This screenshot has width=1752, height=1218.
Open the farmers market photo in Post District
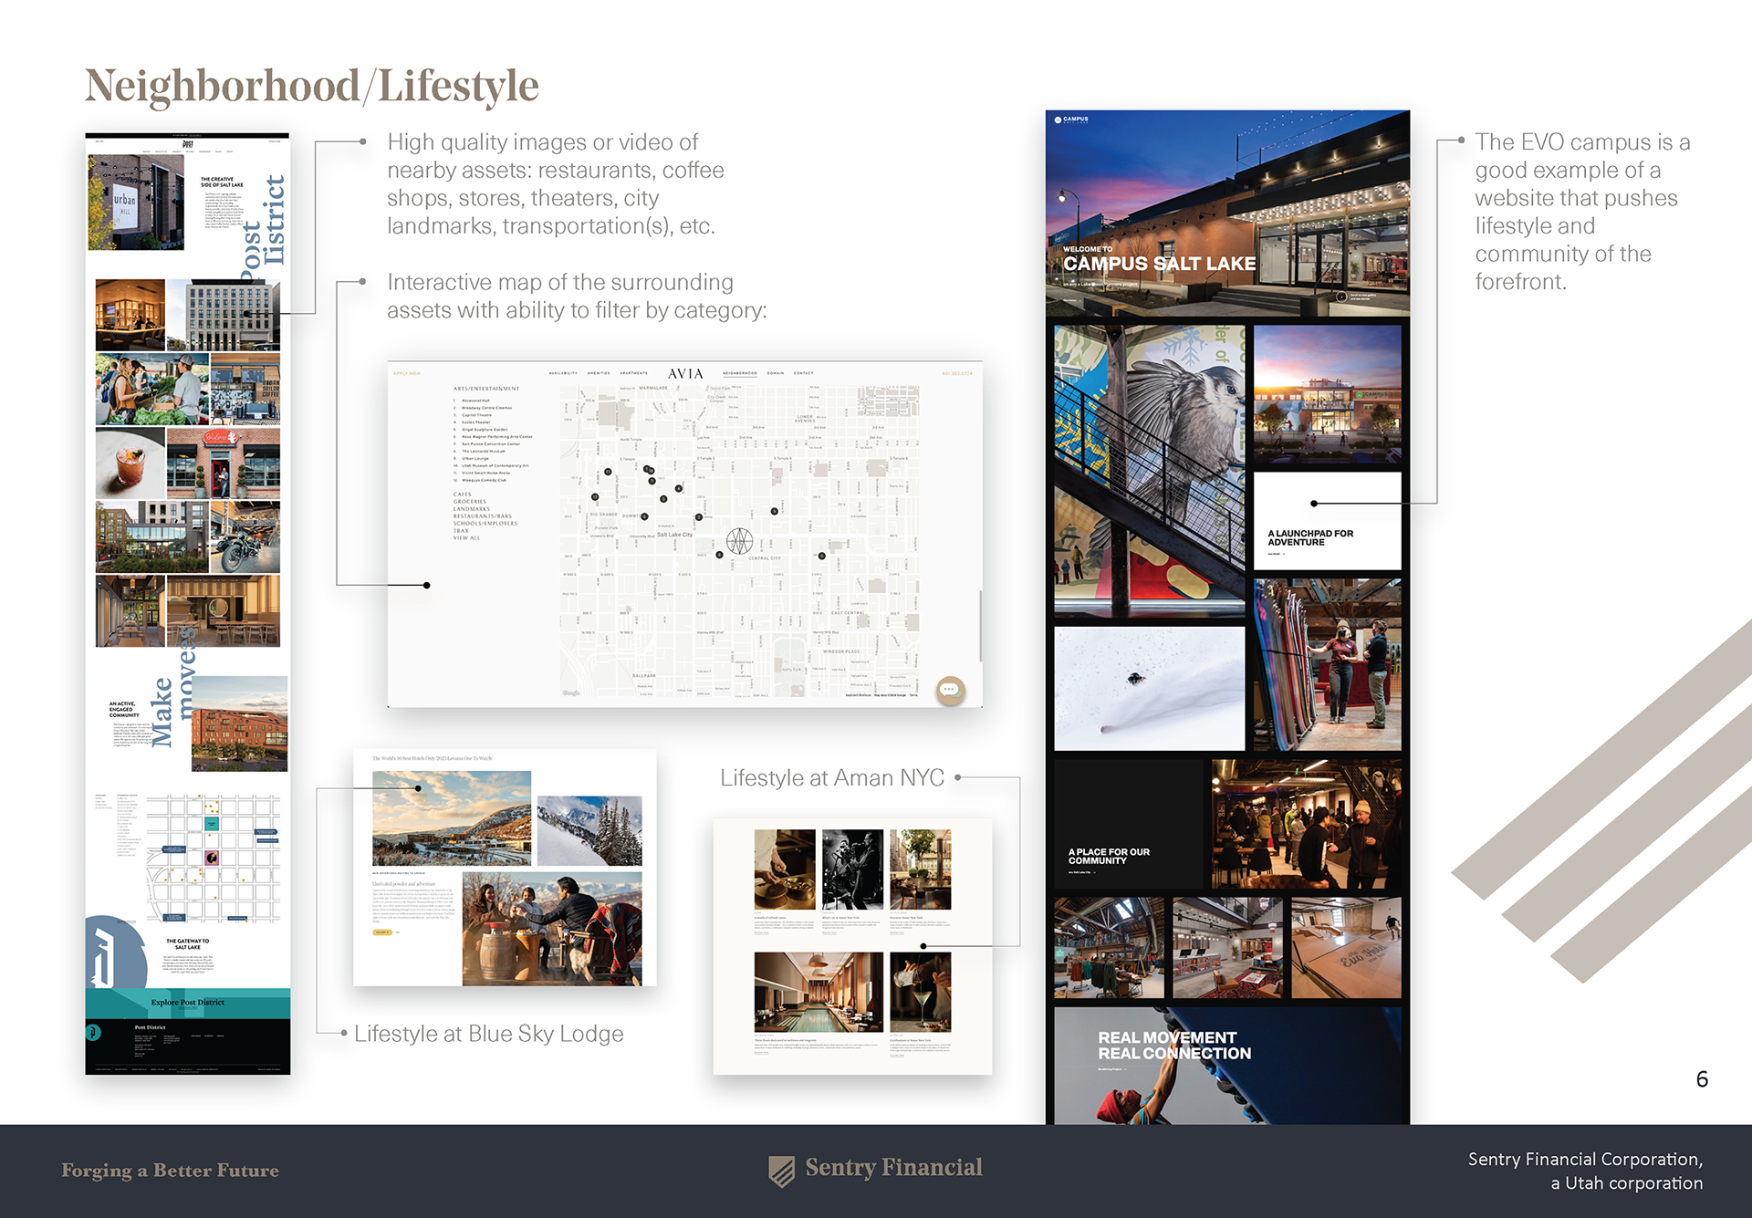[x=152, y=390]
